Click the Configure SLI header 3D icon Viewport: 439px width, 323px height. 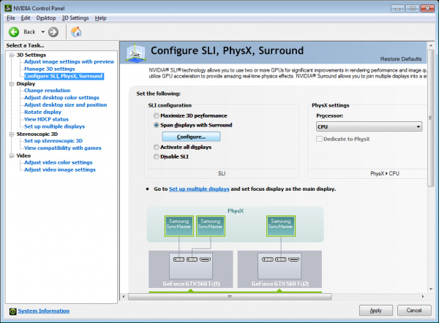coord(135,53)
